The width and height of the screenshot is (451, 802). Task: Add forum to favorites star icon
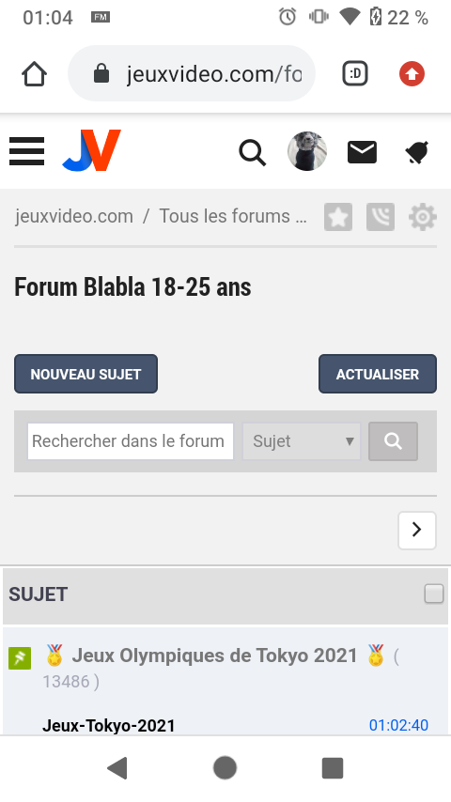click(338, 217)
